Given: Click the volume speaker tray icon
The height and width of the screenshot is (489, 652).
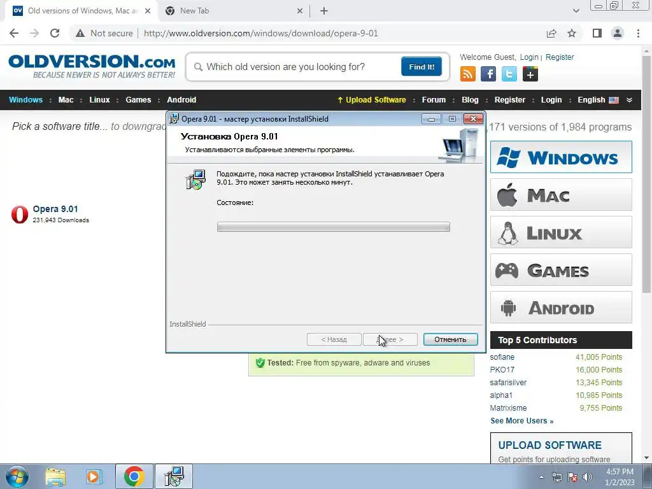Looking at the screenshot, I should coord(587,477).
